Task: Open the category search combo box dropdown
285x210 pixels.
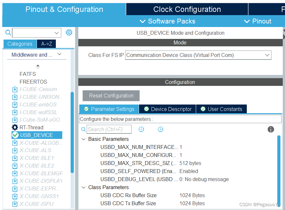Action: coord(56,33)
